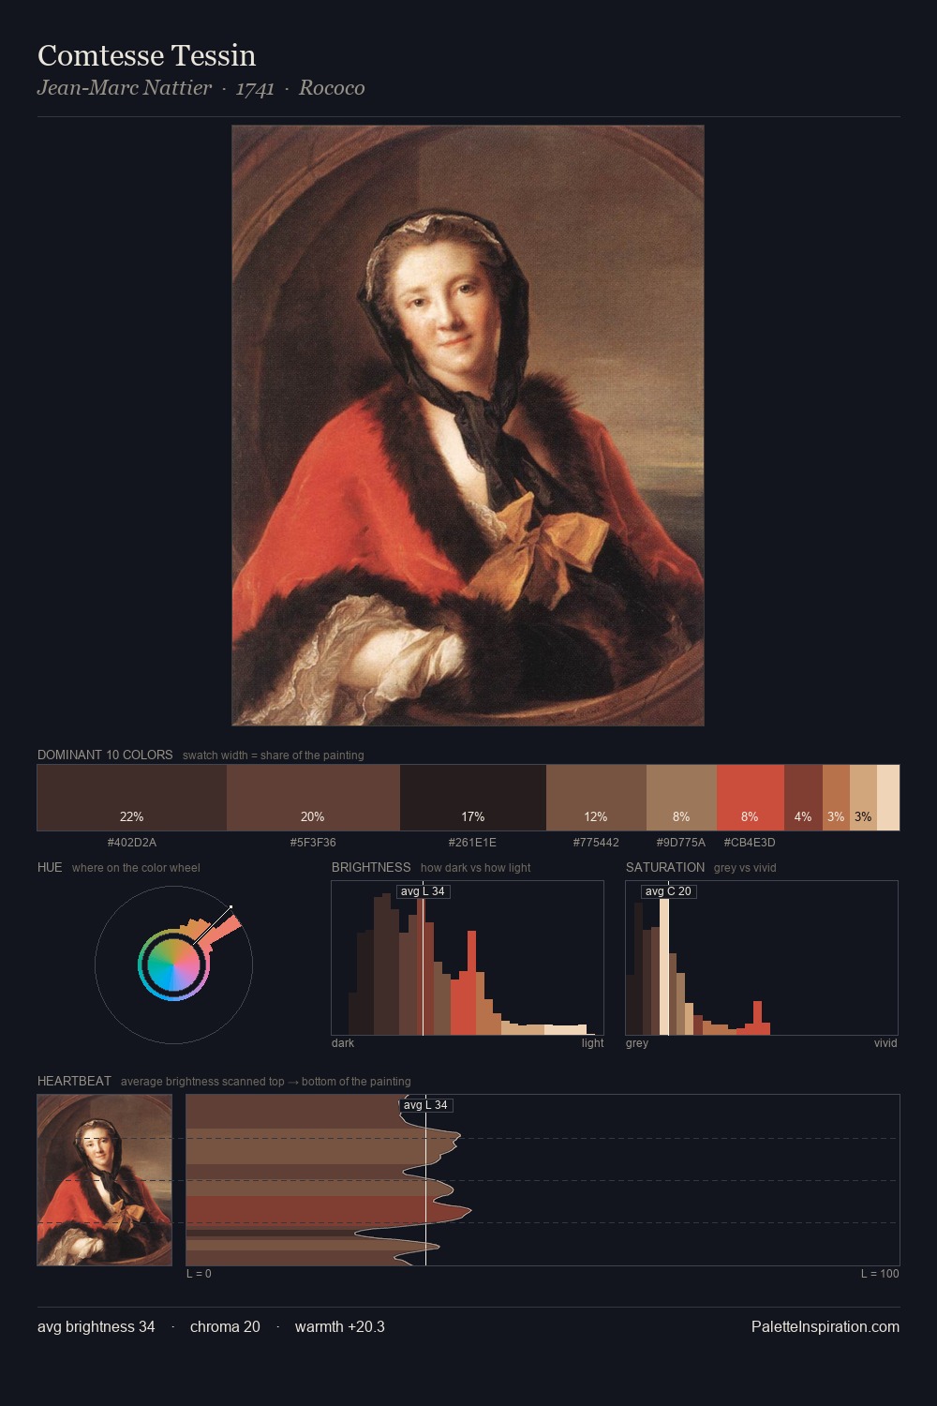Click the "HEARTBEAT" section heading
The height and width of the screenshot is (1406, 937).
[74, 1081]
